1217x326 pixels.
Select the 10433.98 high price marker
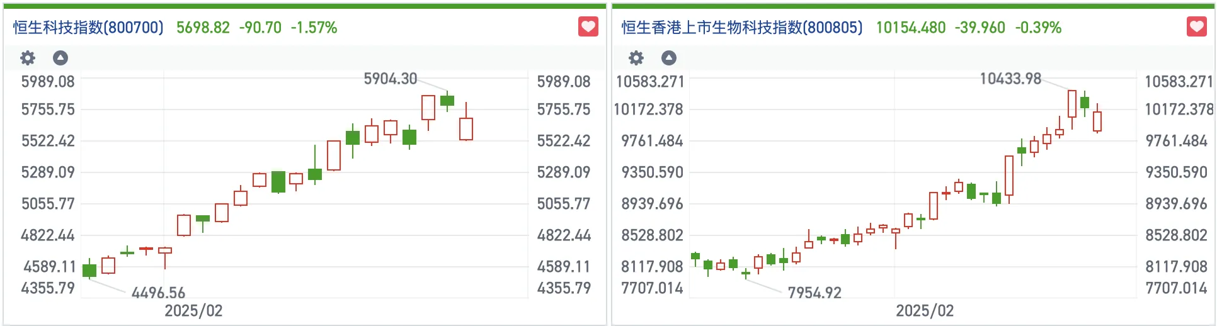coord(1010,79)
